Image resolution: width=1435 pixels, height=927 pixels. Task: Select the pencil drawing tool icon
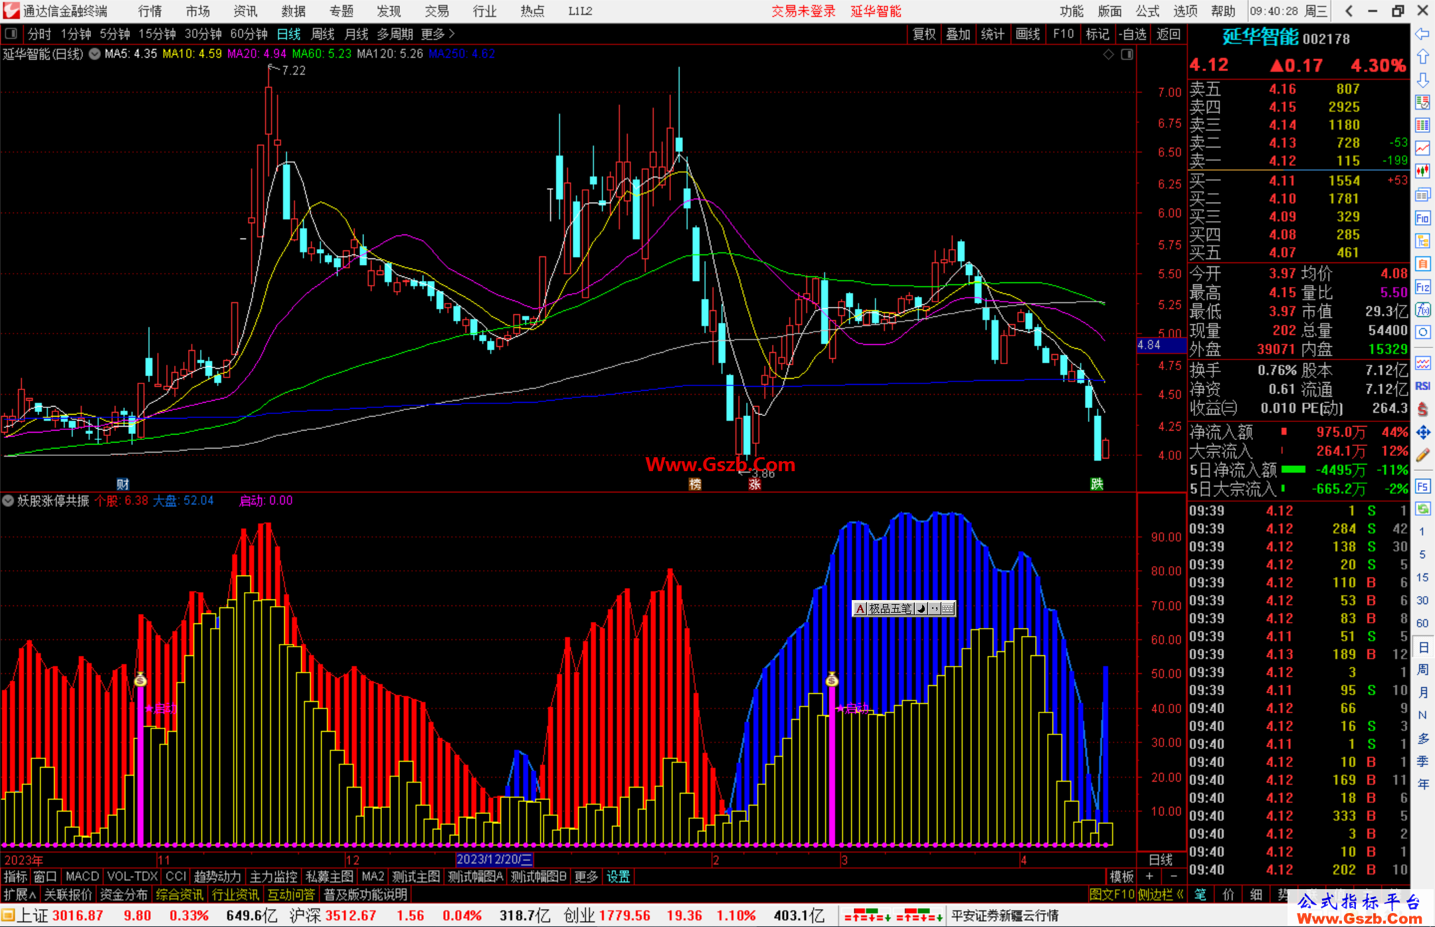click(1422, 456)
